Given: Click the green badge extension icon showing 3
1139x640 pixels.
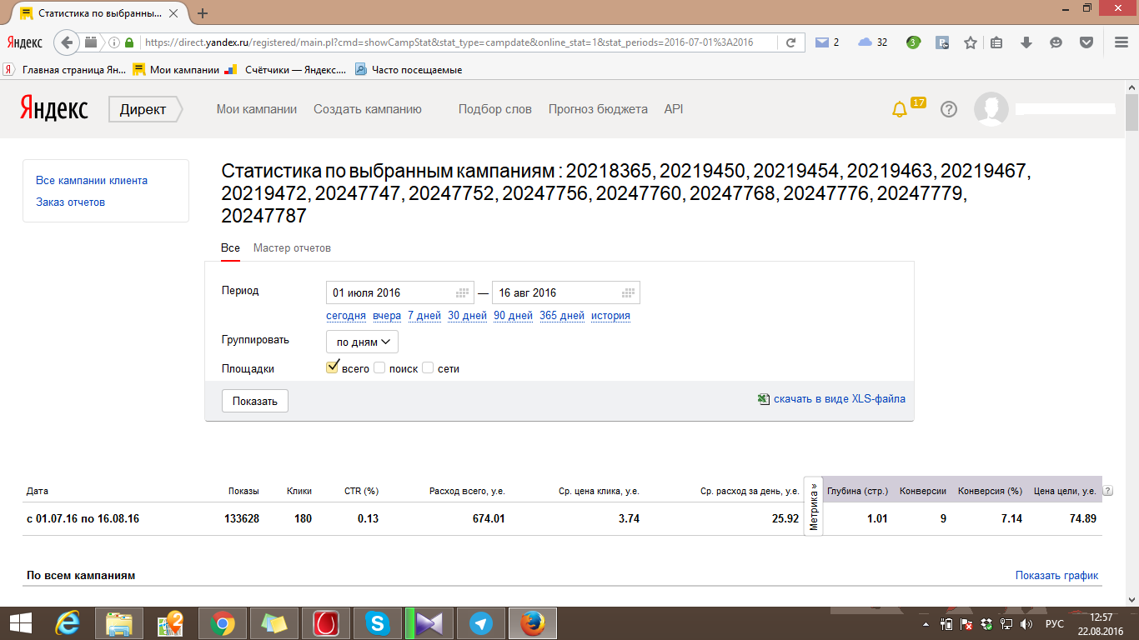Looking at the screenshot, I should click(x=914, y=42).
